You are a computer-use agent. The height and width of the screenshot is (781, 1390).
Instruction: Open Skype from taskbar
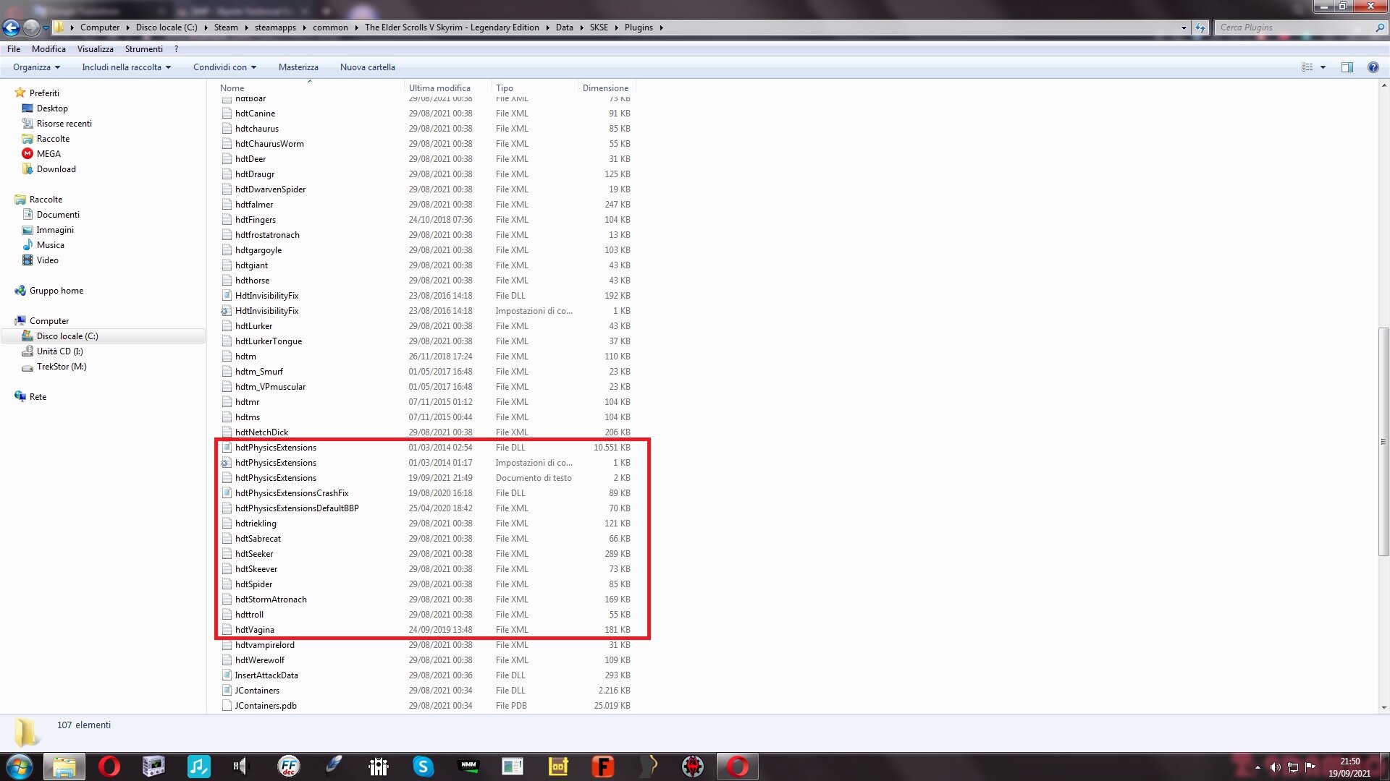coord(423,767)
